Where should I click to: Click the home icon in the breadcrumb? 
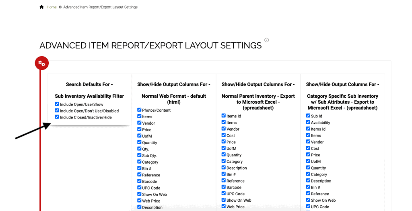(41, 7)
